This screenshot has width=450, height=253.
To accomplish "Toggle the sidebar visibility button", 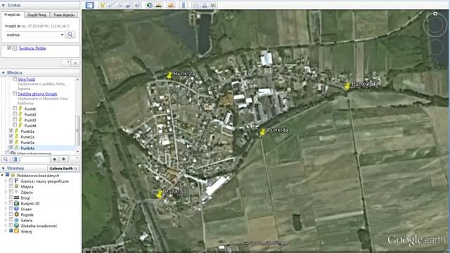I will [x=89, y=5].
